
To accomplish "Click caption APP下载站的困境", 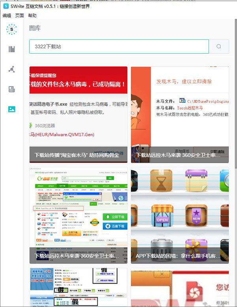I will point(178,256).
